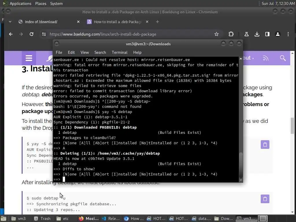Switch to the vm3 file manager taskbar entry
296x222 pixels.
pos(19,219)
